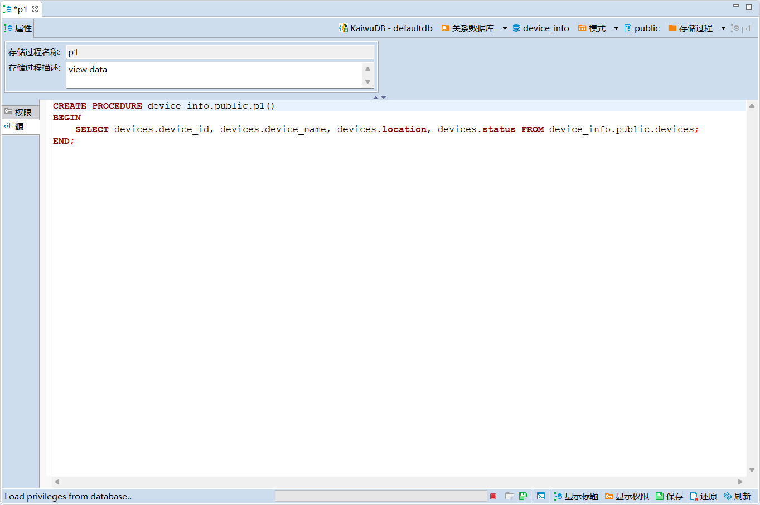
Task: Open the device_info database breadcrumb
Action: click(x=541, y=28)
